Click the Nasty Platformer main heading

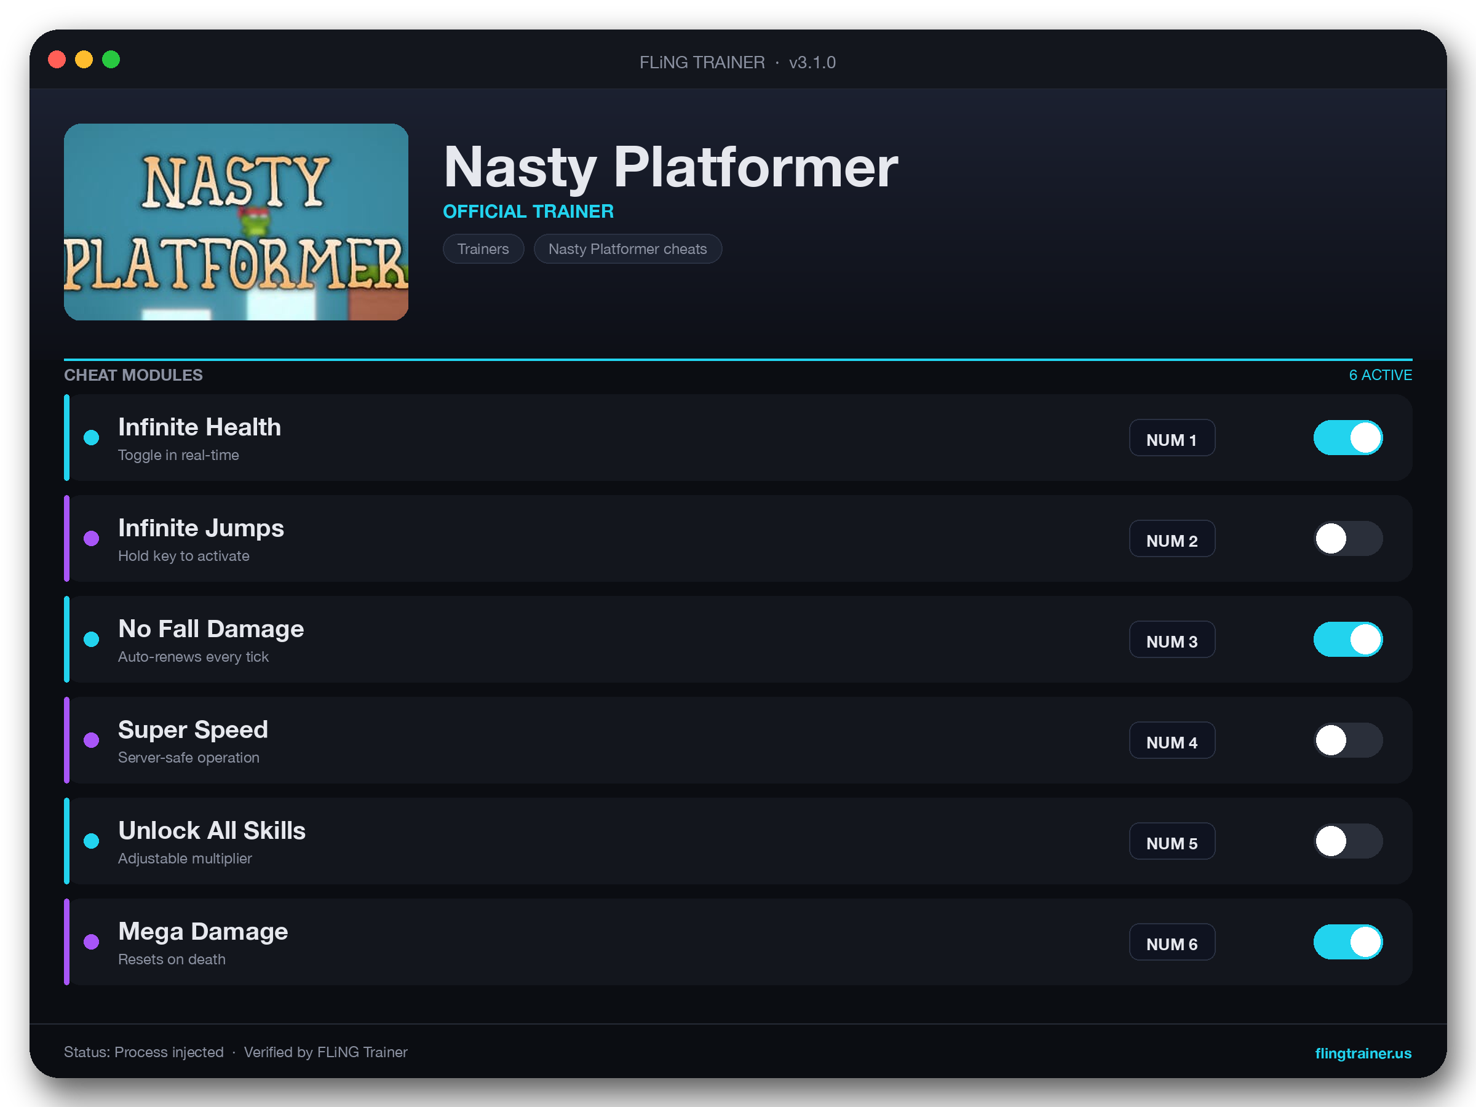(670, 167)
